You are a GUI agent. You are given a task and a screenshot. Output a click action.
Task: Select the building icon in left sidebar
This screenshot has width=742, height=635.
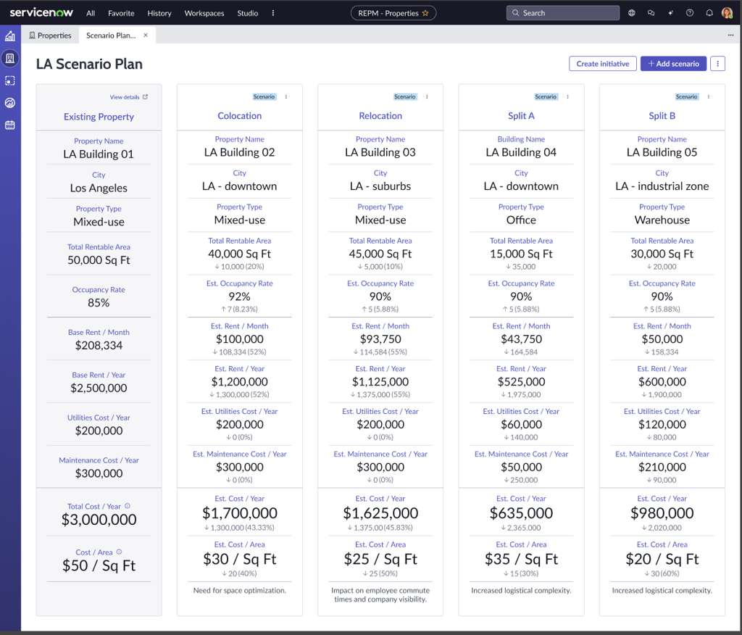10,58
